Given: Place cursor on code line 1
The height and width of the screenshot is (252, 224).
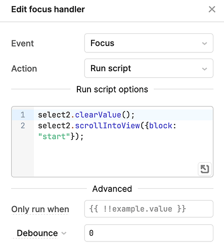Looking at the screenshot, I should pyautogui.click(x=123, y=115).
